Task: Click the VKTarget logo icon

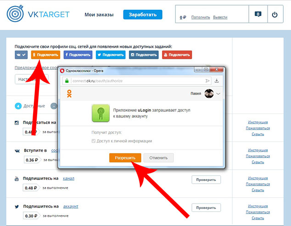Action: click(x=16, y=15)
